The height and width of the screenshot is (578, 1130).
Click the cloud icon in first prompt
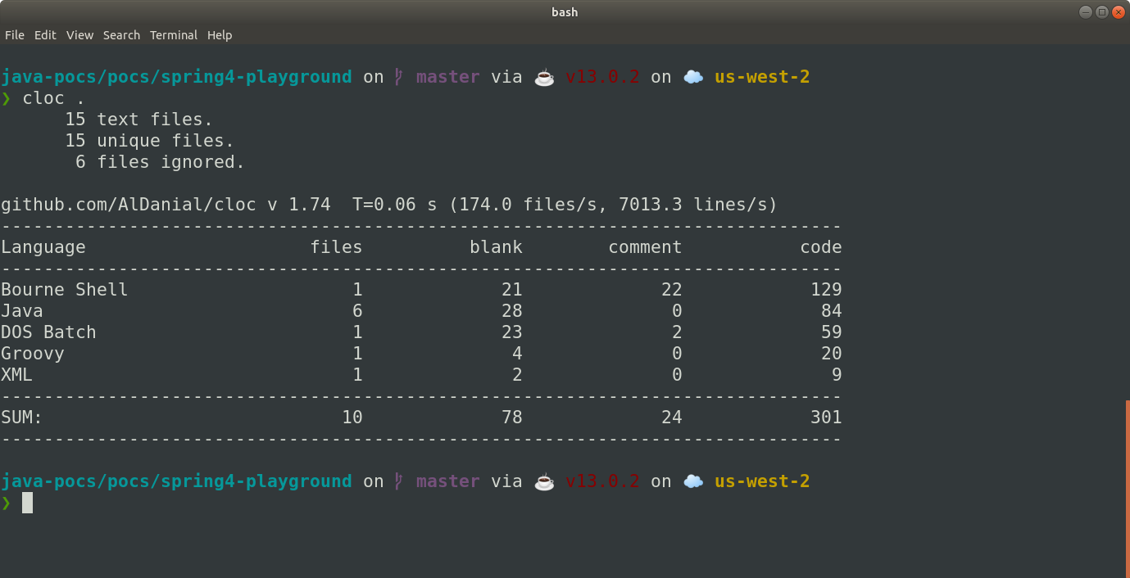click(x=693, y=77)
